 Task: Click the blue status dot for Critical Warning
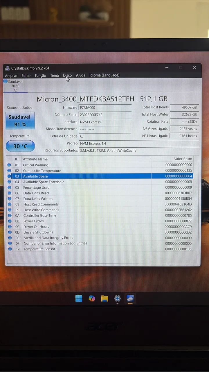[9, 165]
